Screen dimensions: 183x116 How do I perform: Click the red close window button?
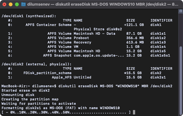point(4,4)
